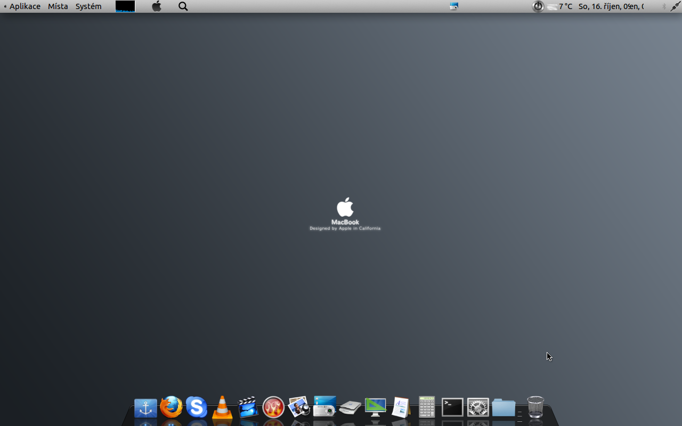Open the trash can in dock
This screenshot has height=426, width=682.
point(535,407)
